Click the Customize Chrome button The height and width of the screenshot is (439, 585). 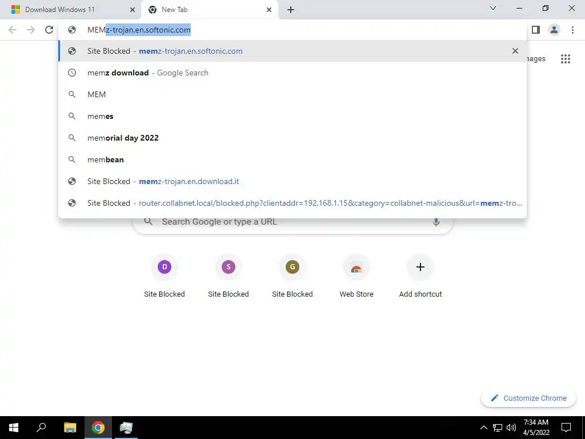(x=528, y=398)
